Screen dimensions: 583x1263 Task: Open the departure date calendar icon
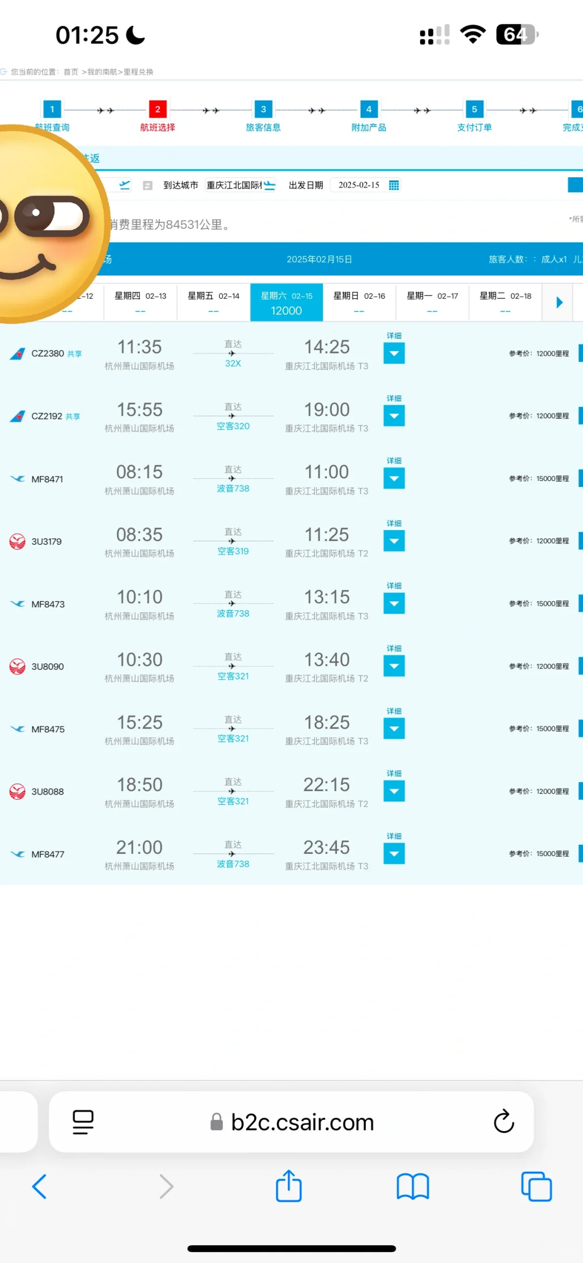point(394,185)
